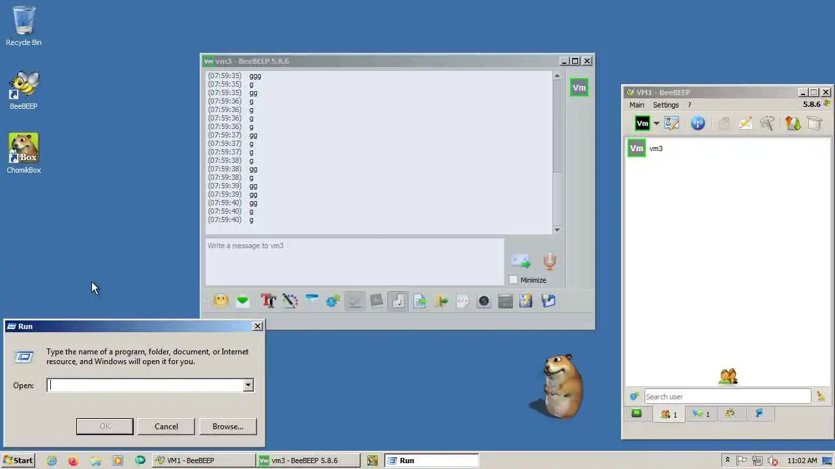Click the Search user field
The height and width of the screenshot is (469, 835).
(x=727, y=397)
